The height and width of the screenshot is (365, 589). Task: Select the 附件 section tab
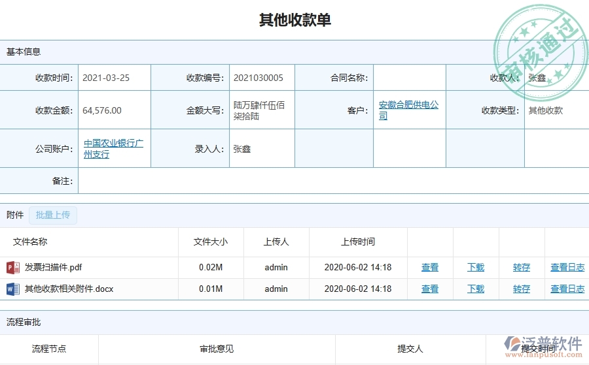(15, 215)
